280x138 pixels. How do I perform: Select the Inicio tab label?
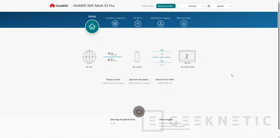(x=92, y=16)
